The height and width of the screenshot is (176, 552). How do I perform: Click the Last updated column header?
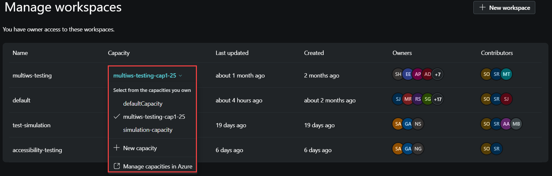pos(232,53)
